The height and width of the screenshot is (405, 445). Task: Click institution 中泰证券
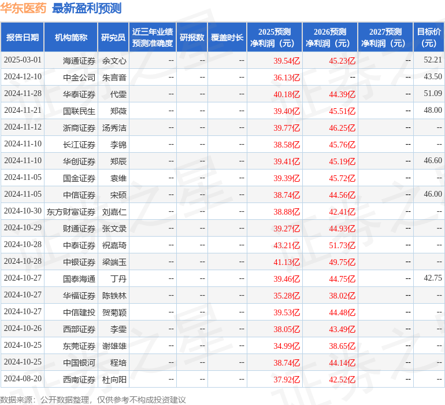[x=79, y=245]
